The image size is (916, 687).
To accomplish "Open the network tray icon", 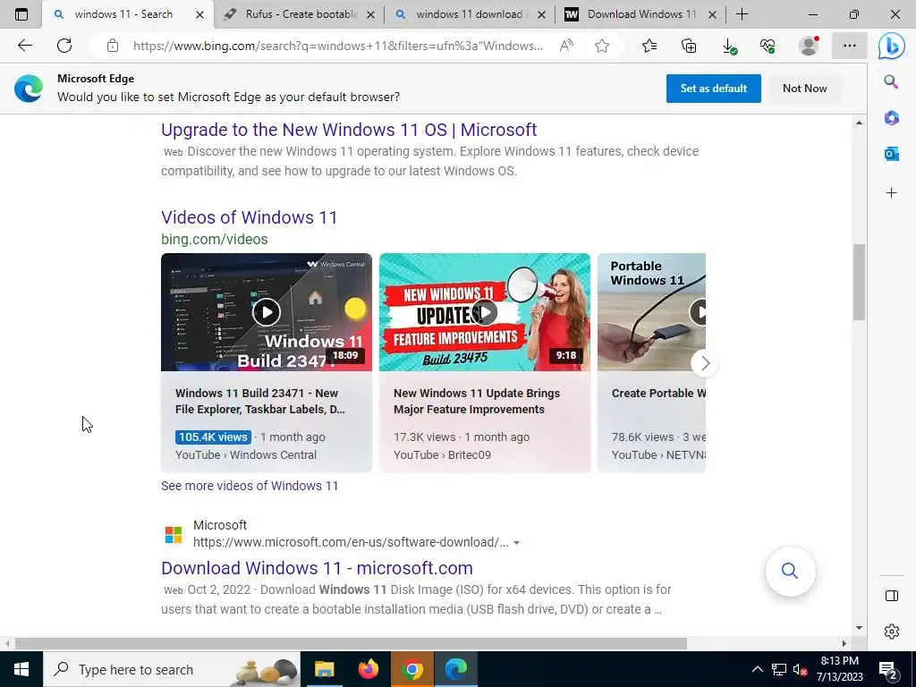I will 778,669.
